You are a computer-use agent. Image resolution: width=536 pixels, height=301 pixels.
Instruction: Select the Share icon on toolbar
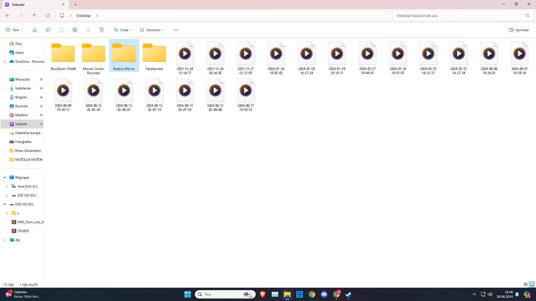88,30
